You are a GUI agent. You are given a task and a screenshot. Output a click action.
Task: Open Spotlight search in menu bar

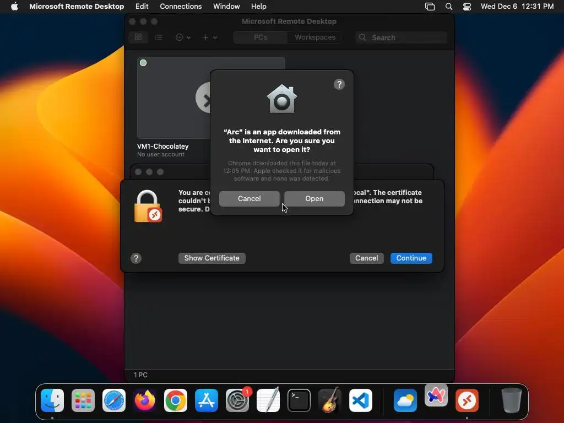[x=448, y=6]
